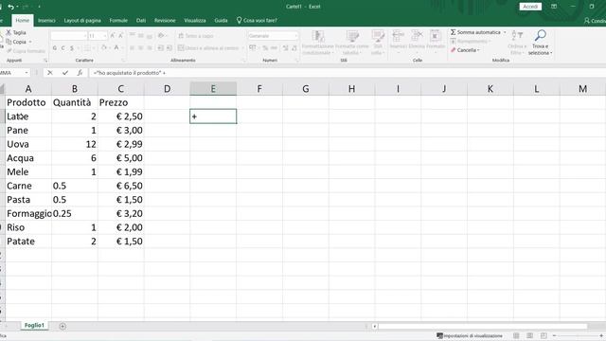Switch to Normal view icon in status bar
Viewport: 606px width, 341px height.
click(516, 335)
